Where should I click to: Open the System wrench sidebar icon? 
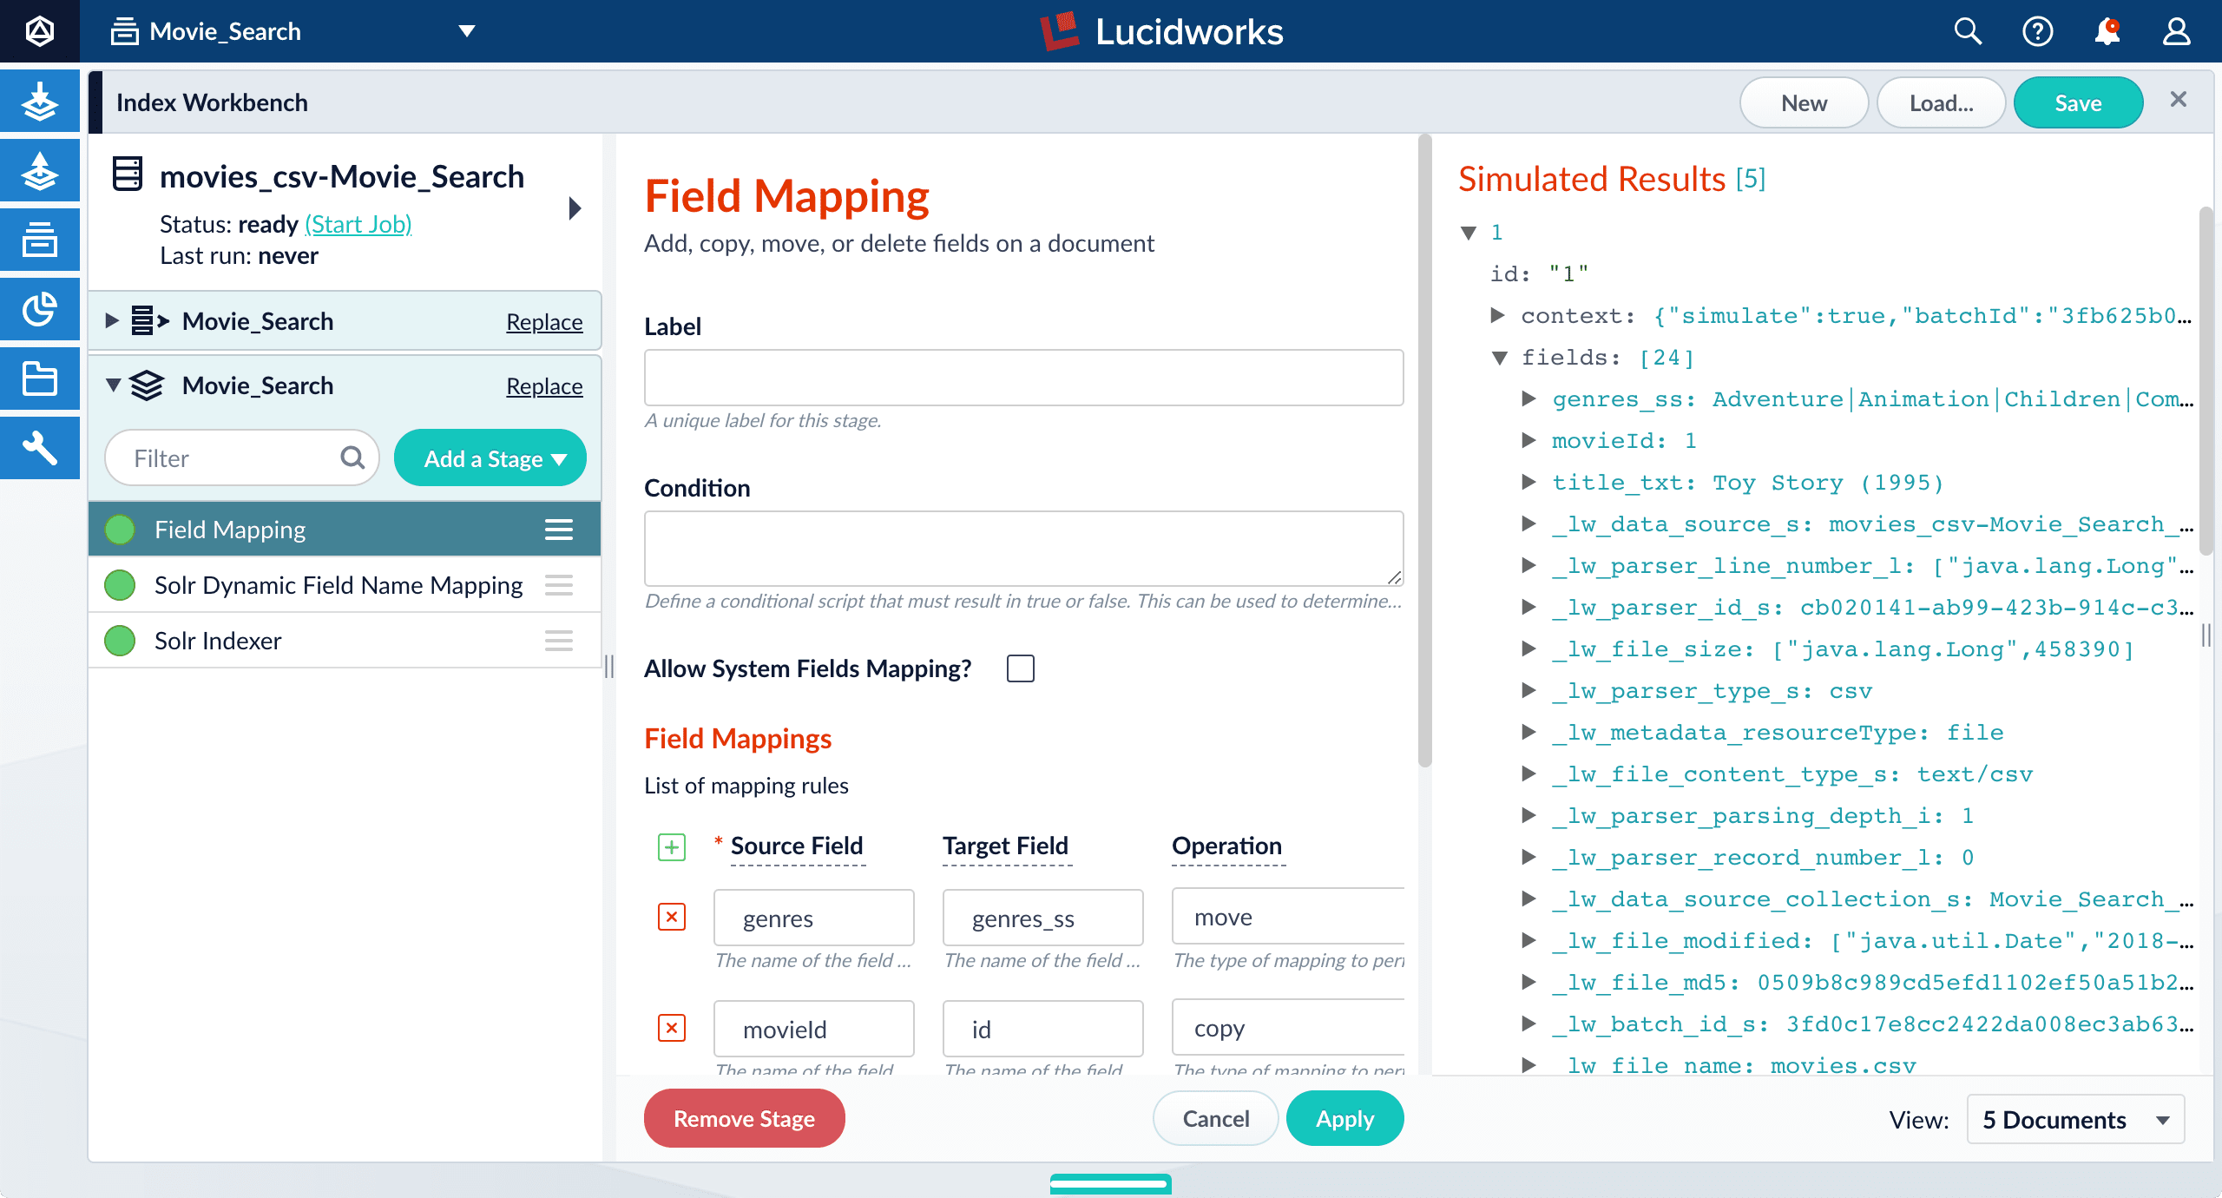point(40,448)
